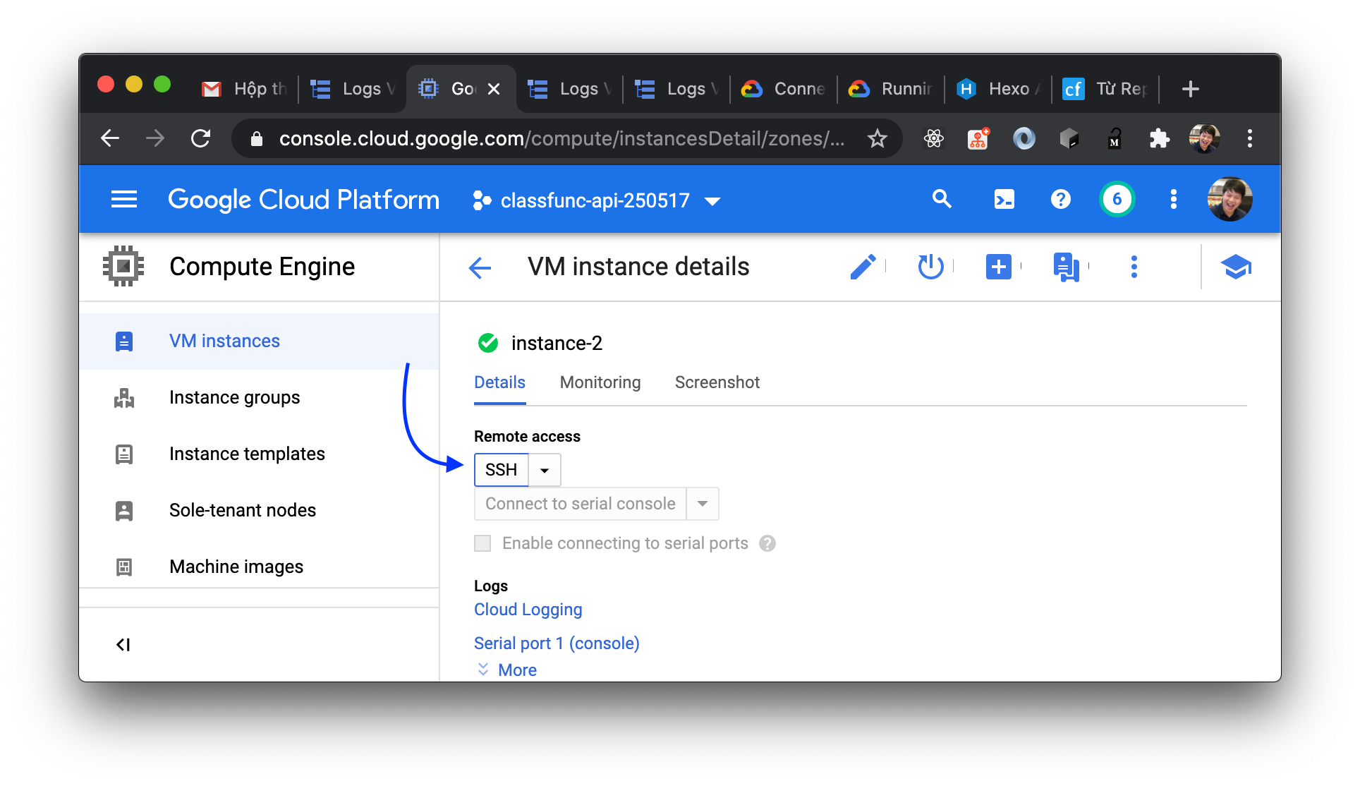Screen dimensions: 1360x786
Task: Open the Serial port 1 (console) link
Action: pos(557,643)
